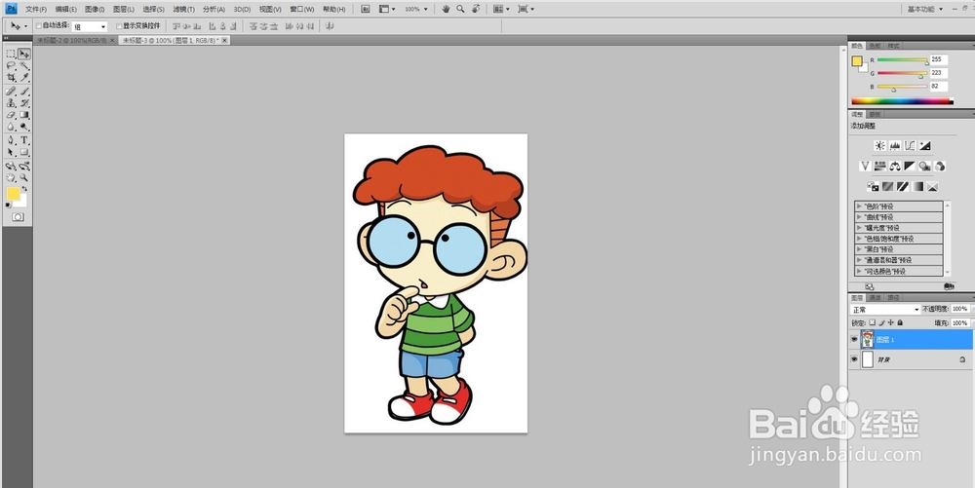
Task: Switch to the 通道 panel tab
Action: pos(875,298)
